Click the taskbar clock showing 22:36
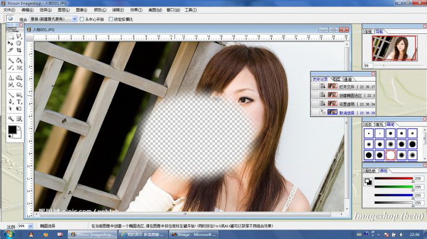The image size is (427, 239). pos(415,235)
